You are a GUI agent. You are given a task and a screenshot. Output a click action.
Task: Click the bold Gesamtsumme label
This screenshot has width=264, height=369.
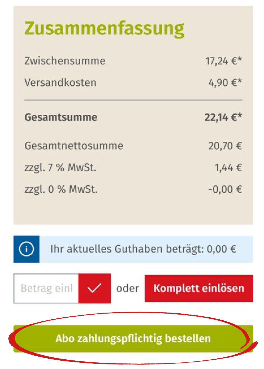pos(61,117)
